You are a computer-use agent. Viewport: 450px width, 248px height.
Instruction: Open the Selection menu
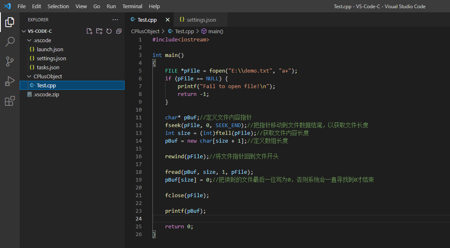point(58,6)
